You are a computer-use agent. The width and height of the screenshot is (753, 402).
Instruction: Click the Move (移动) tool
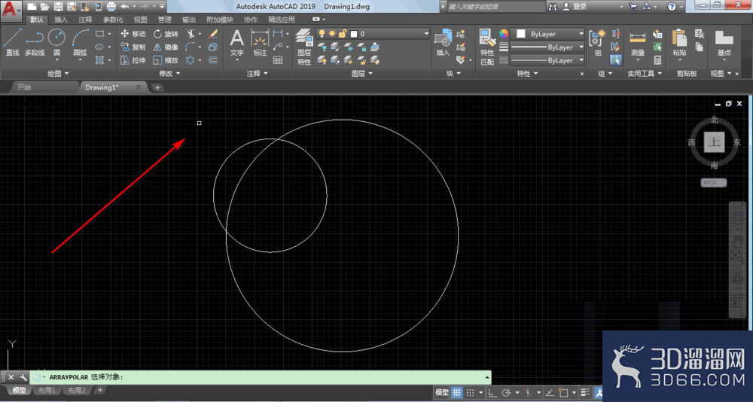pos(133,34)
